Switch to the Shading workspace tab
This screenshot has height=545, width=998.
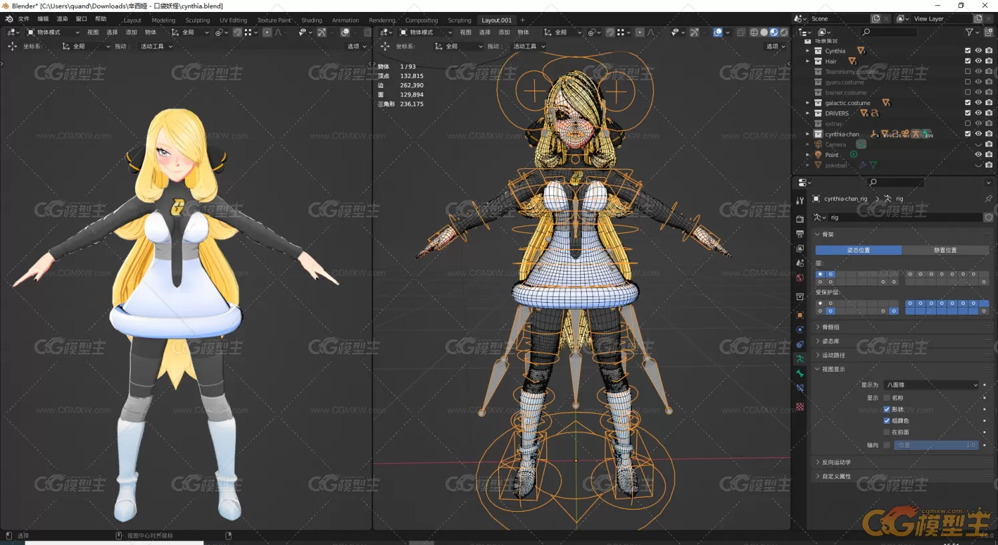(311, 20)
